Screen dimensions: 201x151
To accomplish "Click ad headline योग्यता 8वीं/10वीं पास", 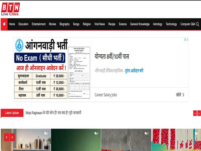I will click(x=112, y=56).
